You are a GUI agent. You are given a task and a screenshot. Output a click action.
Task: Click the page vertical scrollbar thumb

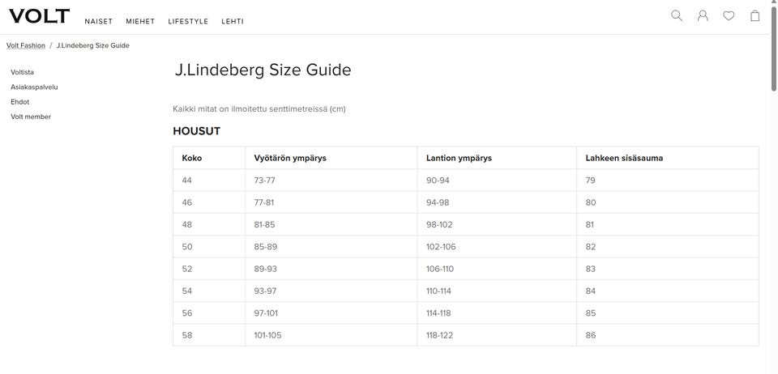(774, 48)
